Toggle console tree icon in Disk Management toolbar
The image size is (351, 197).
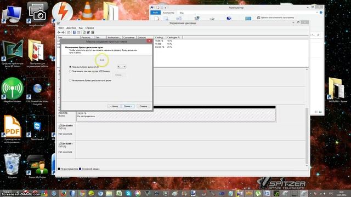click(69, 33)
